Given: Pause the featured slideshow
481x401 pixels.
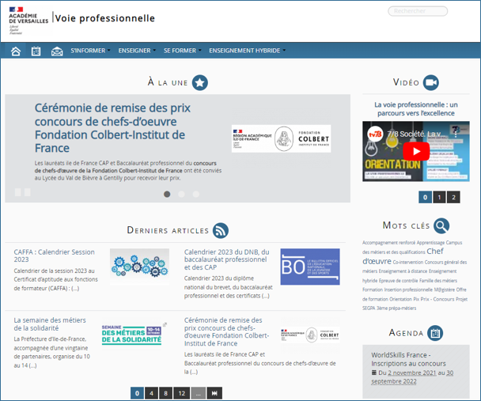Looking at the screenshot, I should (23, 192).
